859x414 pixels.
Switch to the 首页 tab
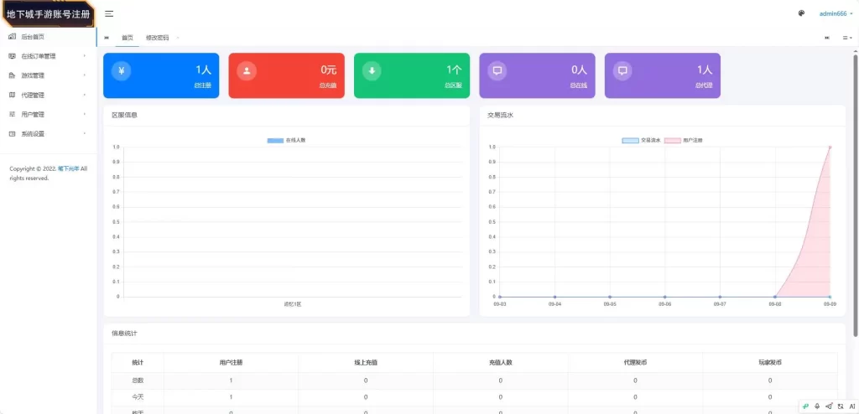click(x=128, y=38)
